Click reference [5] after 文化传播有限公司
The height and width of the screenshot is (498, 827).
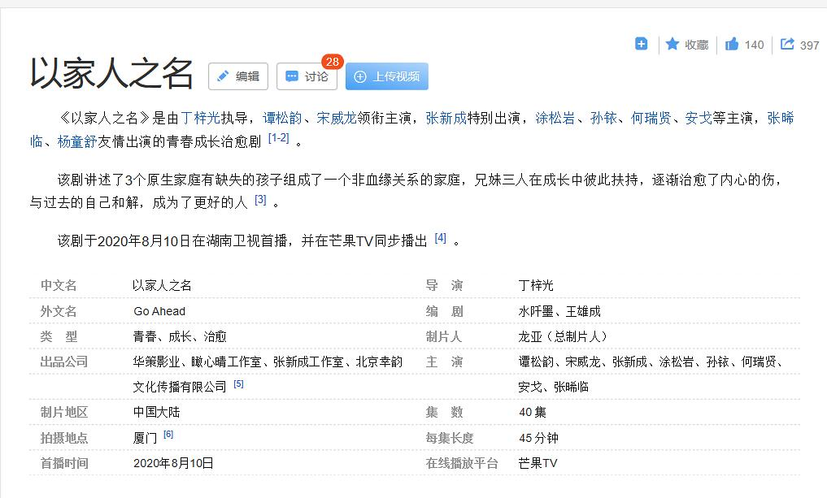point(238,384)
